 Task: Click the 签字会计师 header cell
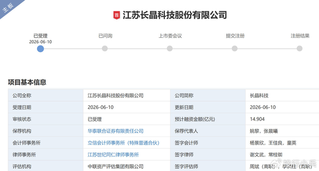[x=208, y=143]
